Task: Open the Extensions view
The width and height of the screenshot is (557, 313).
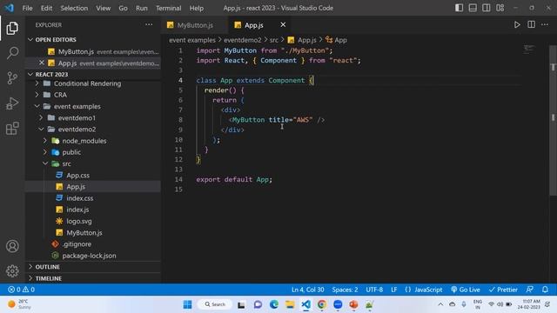Action: (x=12, y=129)
